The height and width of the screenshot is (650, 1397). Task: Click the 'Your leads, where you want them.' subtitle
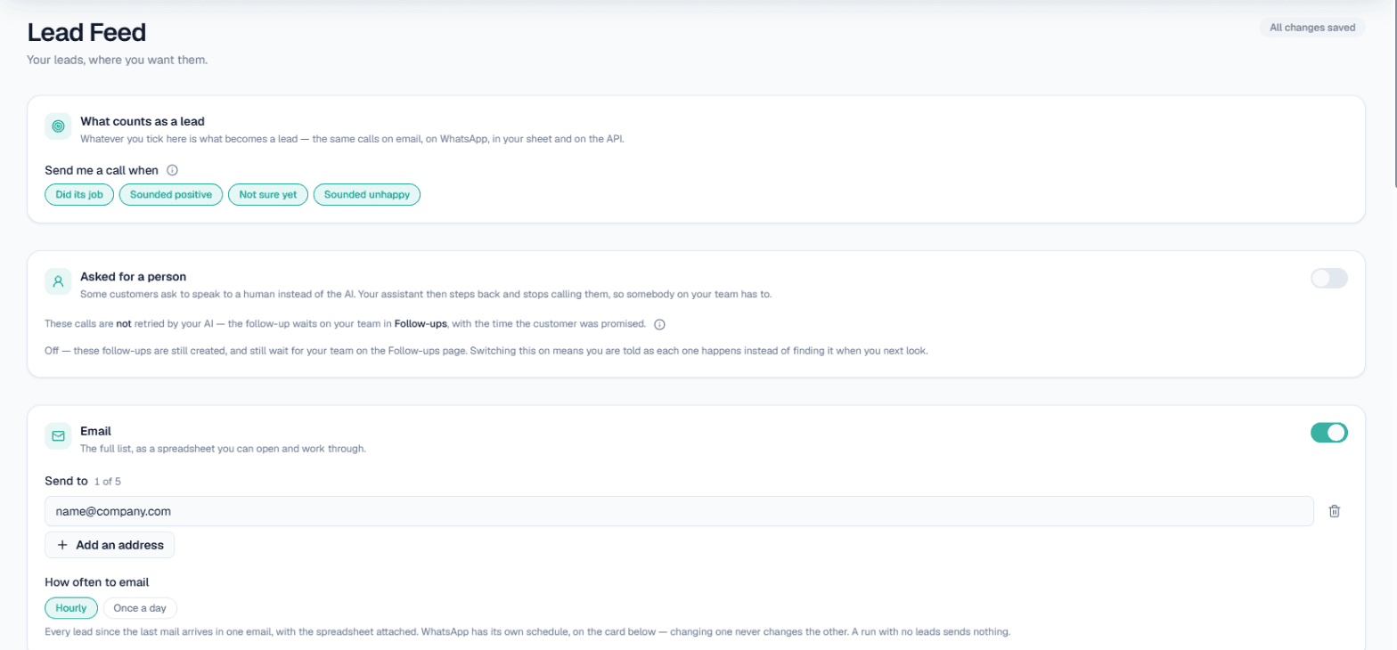(118, 61)
